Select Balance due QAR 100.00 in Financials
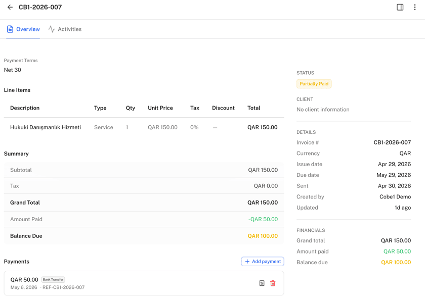 click(x=396, y=262)
